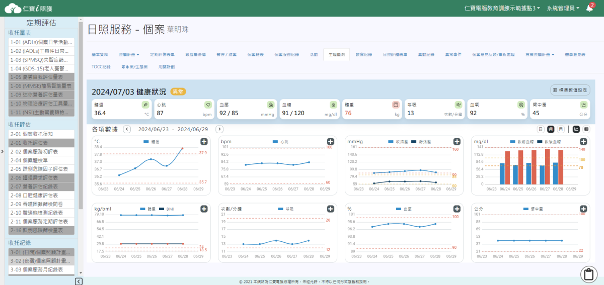The image size is (604, 285).
Task: Open 3-03 個案服務月紀錄表
Action: (42, 269)
